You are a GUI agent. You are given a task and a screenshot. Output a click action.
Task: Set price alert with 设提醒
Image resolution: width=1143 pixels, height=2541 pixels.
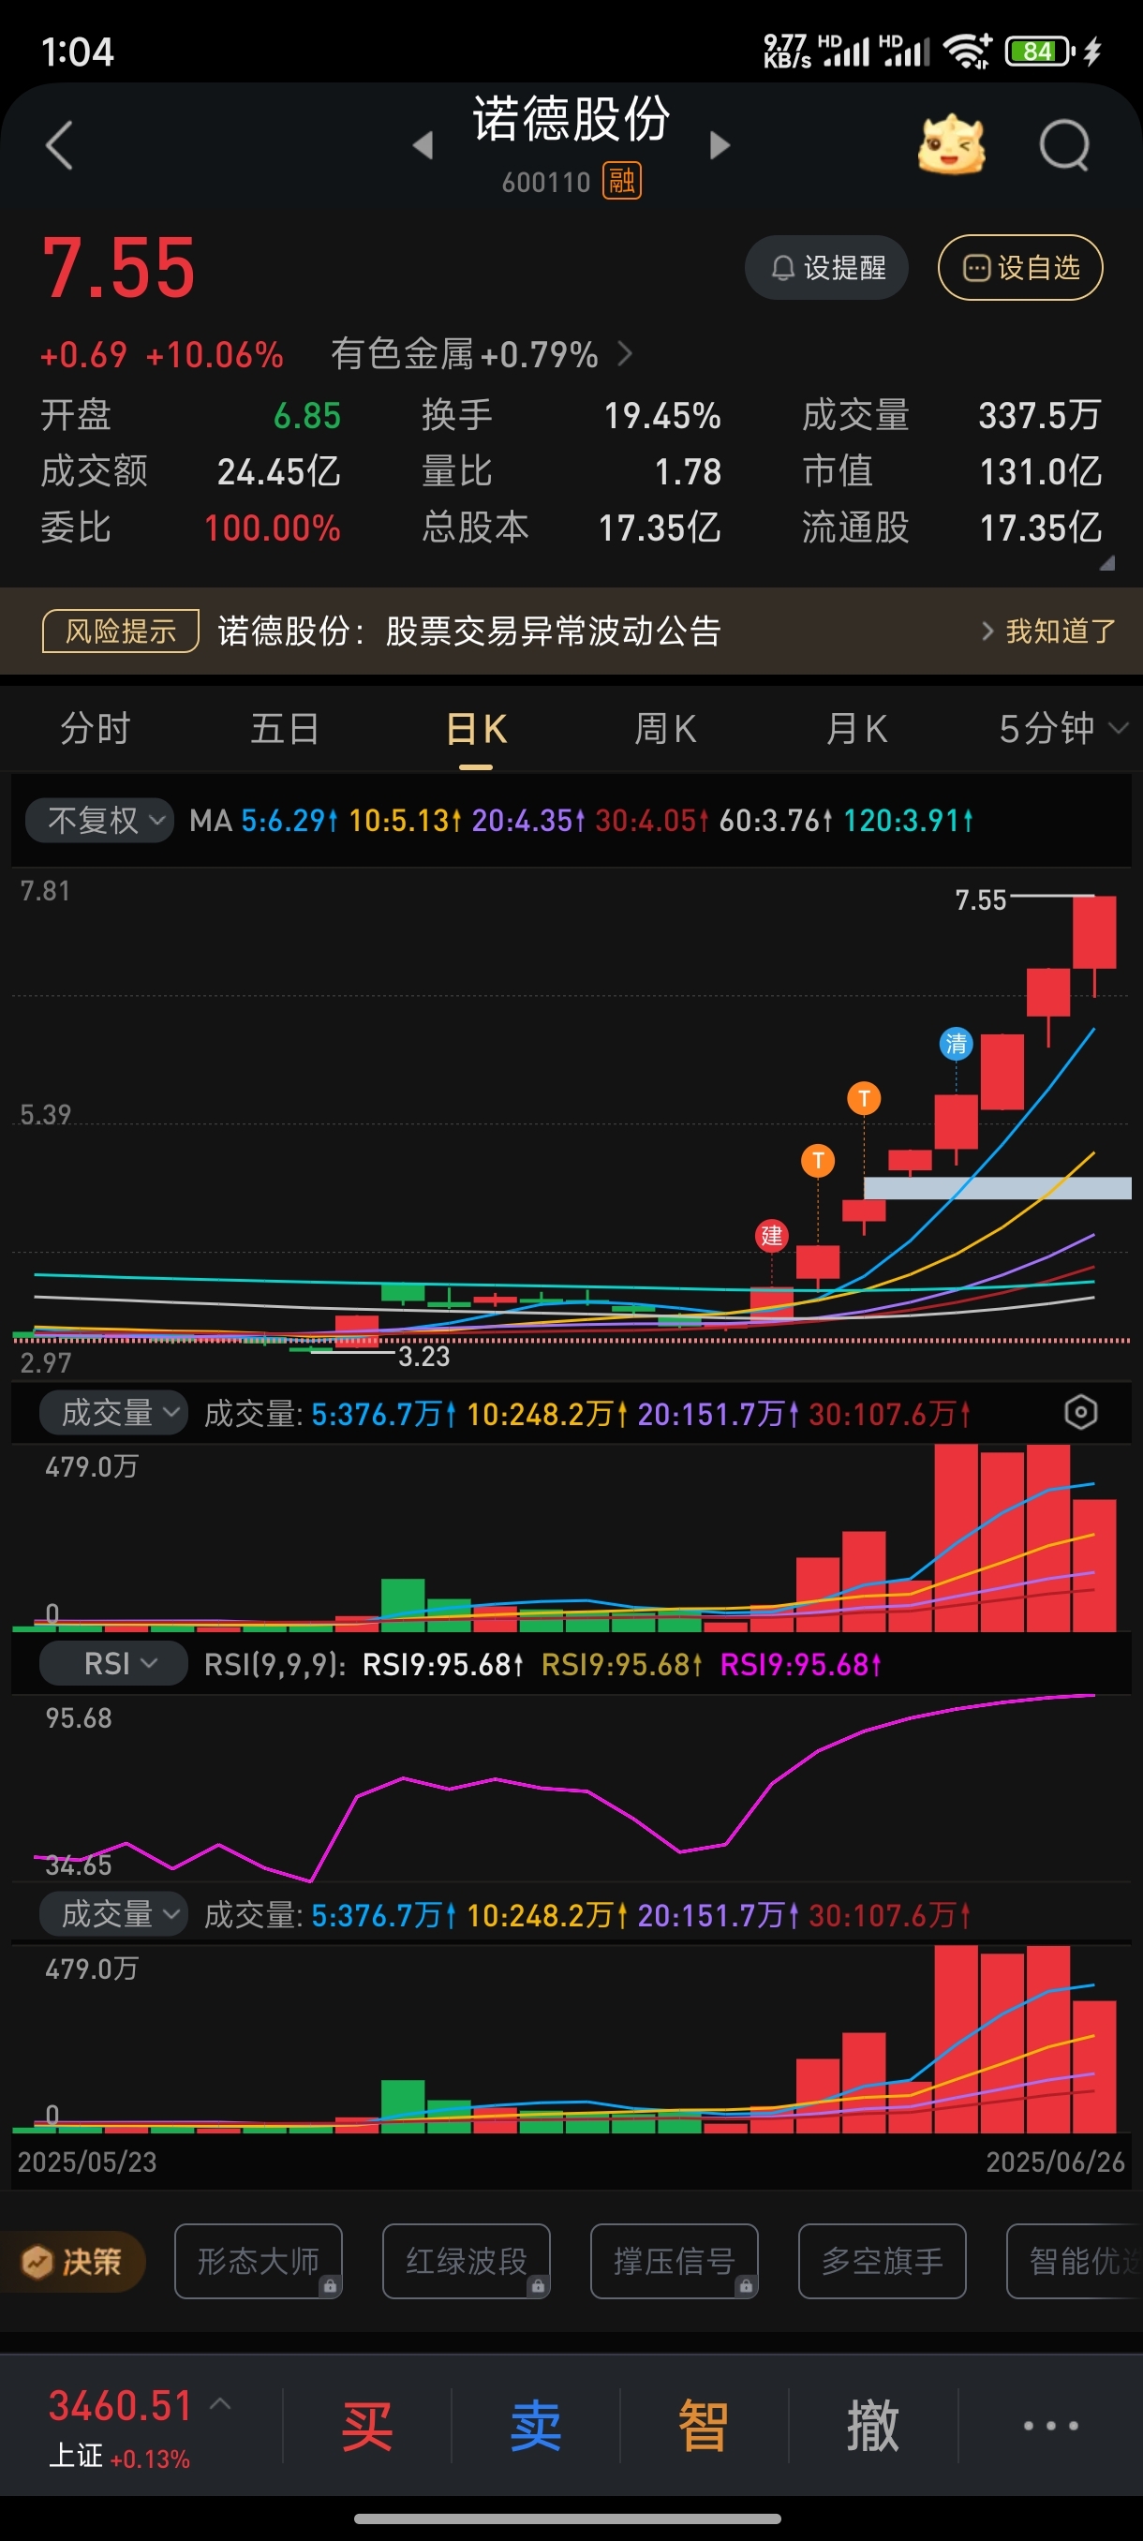pyautogui.click(x=825, y=267)
